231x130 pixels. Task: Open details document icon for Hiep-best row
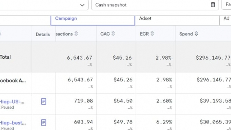[43, 122]
